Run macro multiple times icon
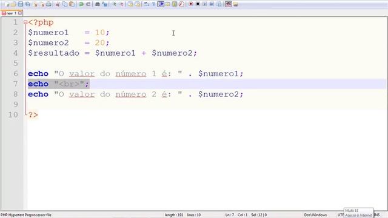The image size is (388, 218). point(212,4)
